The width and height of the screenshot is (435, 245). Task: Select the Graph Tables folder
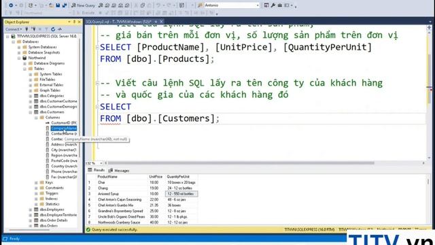pos(50,91)
